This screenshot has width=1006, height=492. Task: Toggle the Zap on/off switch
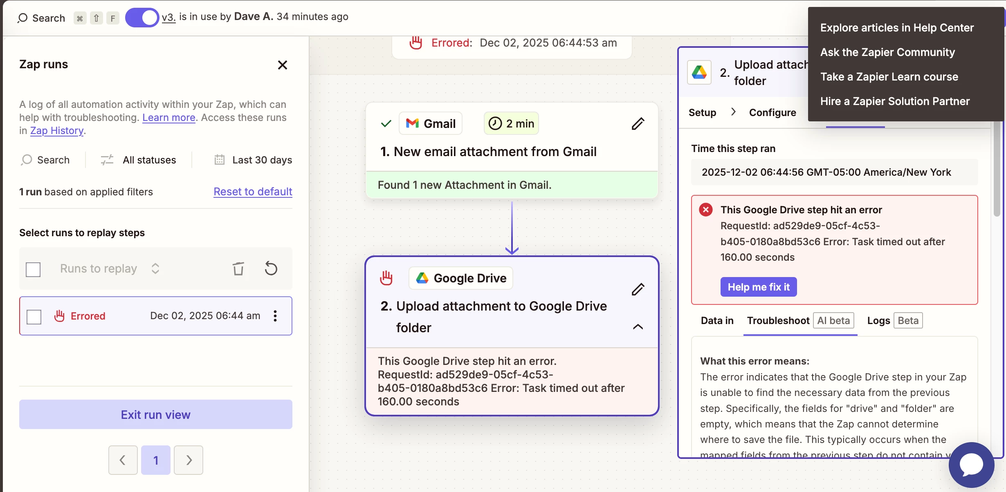142,18
